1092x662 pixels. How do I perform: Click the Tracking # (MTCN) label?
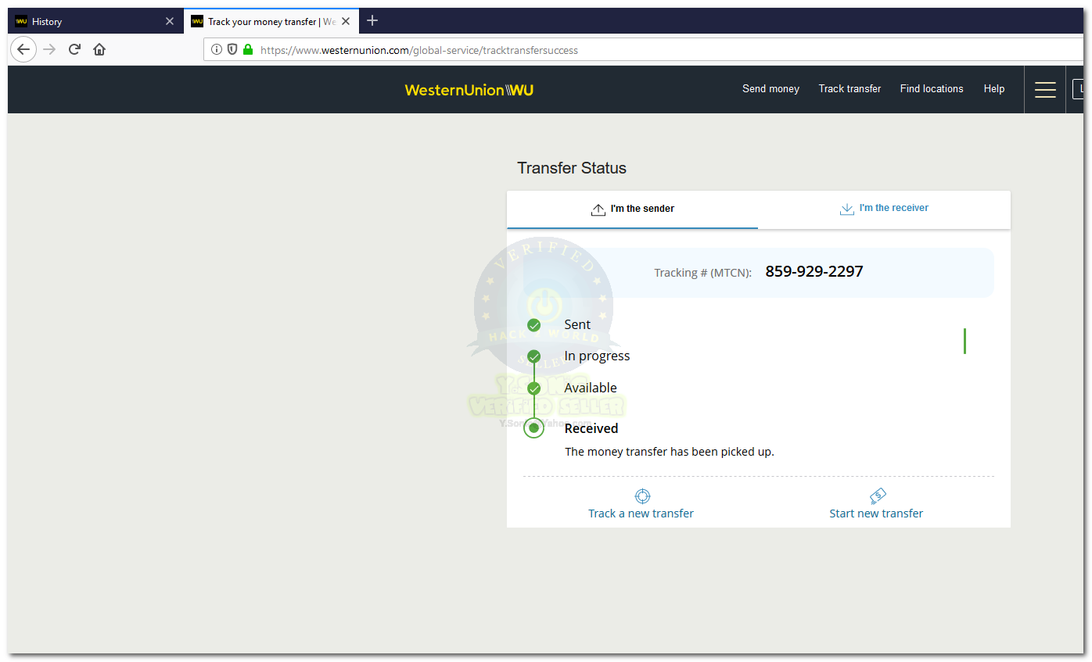[702, 273]
